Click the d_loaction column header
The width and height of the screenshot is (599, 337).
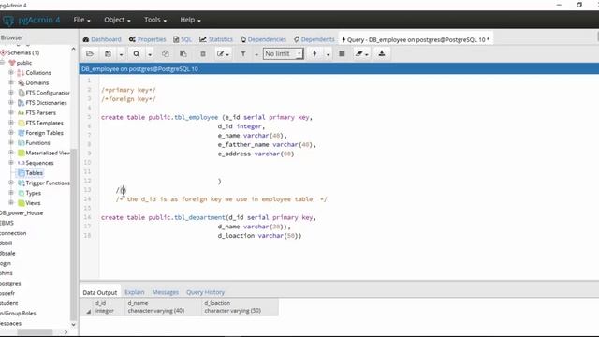click(241, 307)
